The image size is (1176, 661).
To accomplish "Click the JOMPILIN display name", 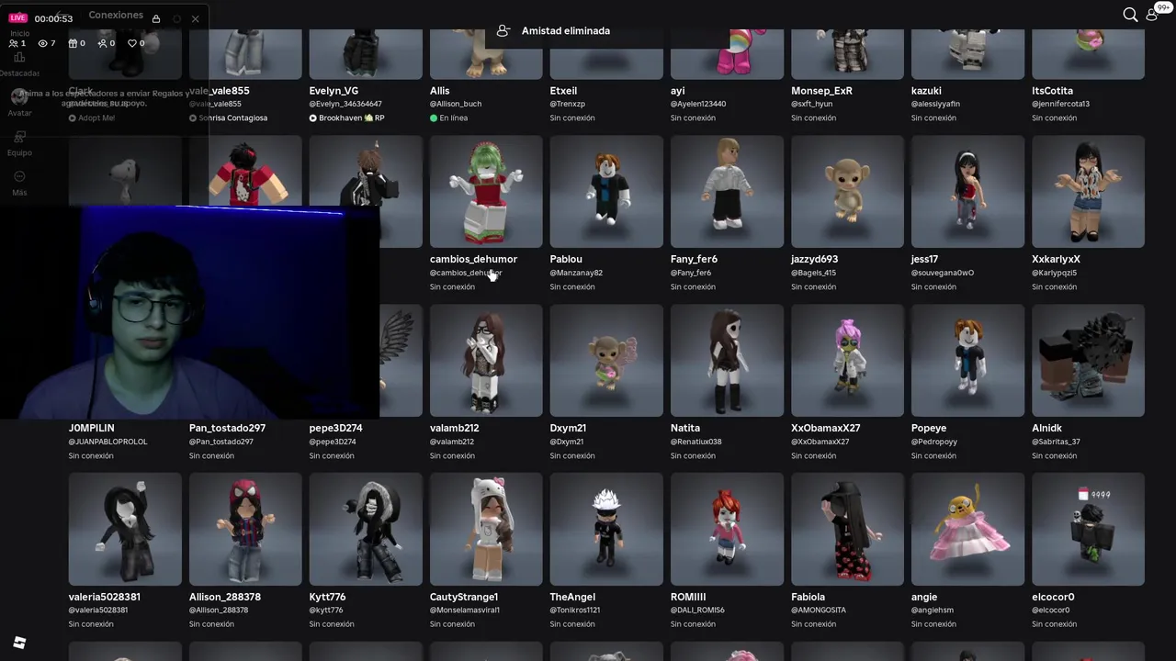I will [92, 428].
